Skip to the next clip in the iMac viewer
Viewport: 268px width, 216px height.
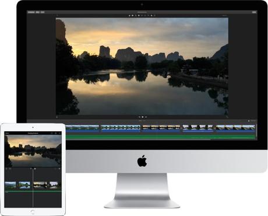pos(146,117)
